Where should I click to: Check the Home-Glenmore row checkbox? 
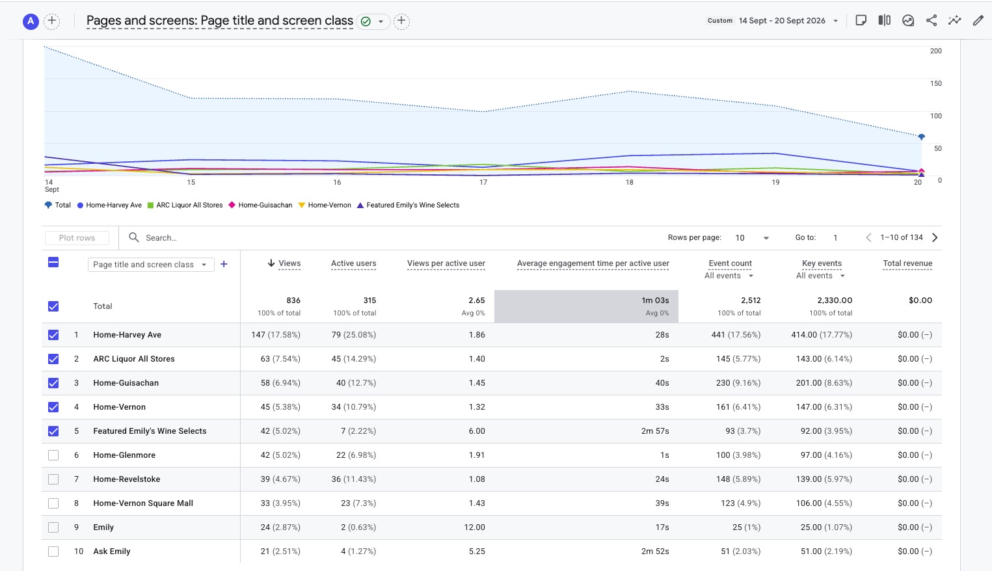tap(53, 455)
